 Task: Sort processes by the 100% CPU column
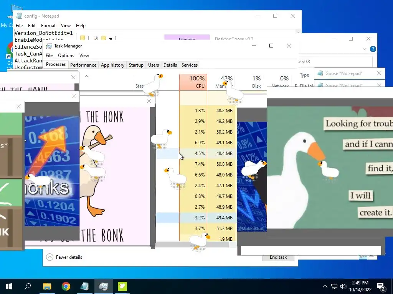193,82
